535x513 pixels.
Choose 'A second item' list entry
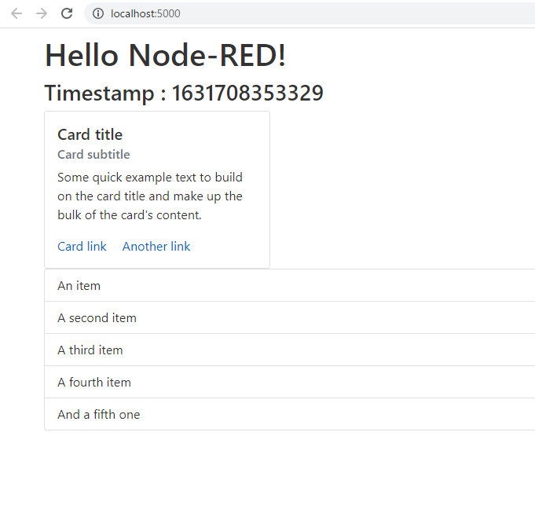click(x=97, y=318)
